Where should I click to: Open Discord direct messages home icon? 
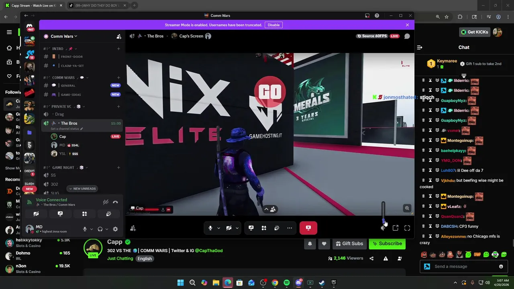(30, 27)
